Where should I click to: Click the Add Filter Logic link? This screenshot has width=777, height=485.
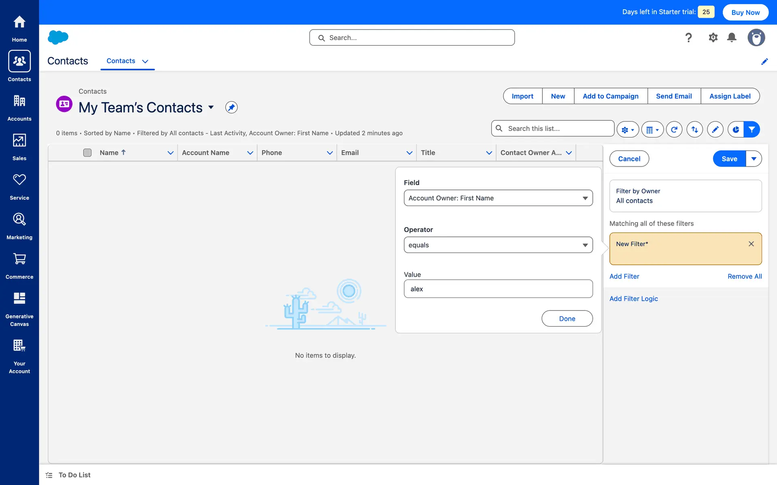click(633, 299)
